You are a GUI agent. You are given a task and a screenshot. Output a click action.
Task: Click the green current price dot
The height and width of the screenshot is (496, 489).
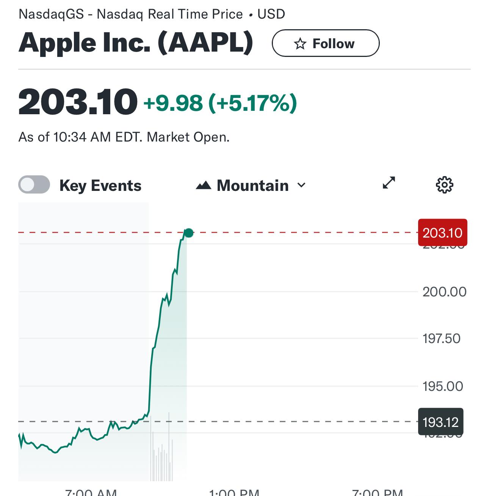[188, 233]
